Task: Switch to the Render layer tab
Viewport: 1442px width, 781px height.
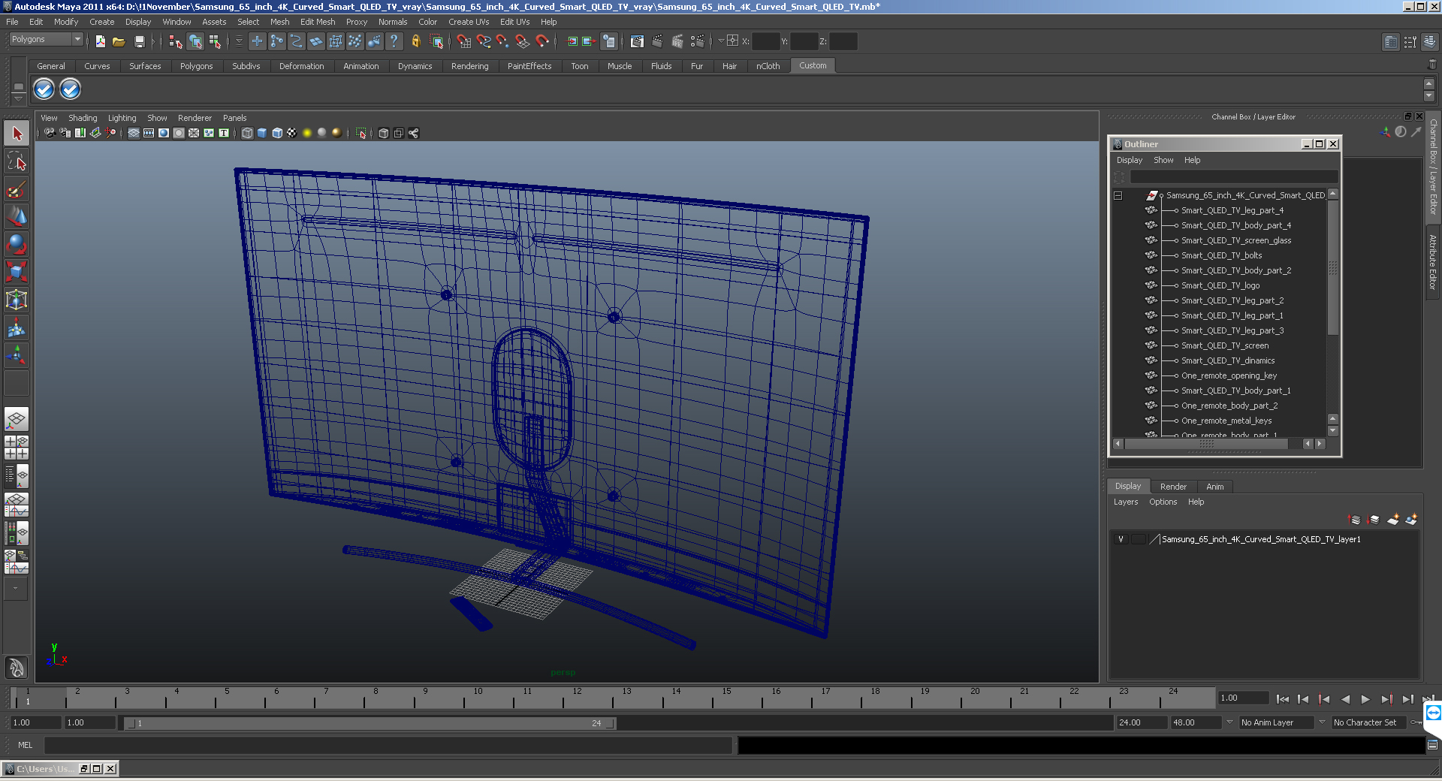Action: [1173, 487]
